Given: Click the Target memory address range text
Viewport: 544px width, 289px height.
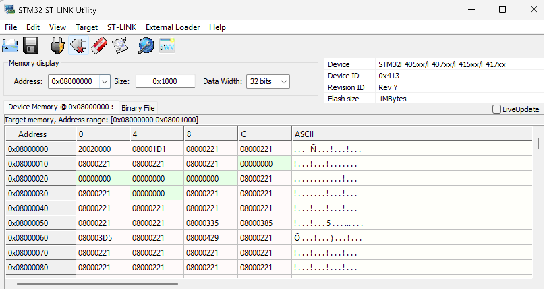Looking at the screenshot, I should 101,120.
